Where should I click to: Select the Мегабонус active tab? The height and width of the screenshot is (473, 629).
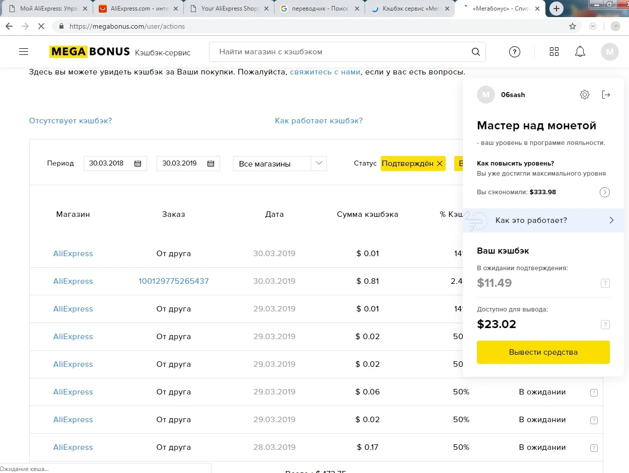[501, 9]
